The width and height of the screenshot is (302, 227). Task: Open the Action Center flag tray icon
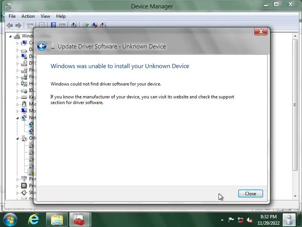pos(231,220)
